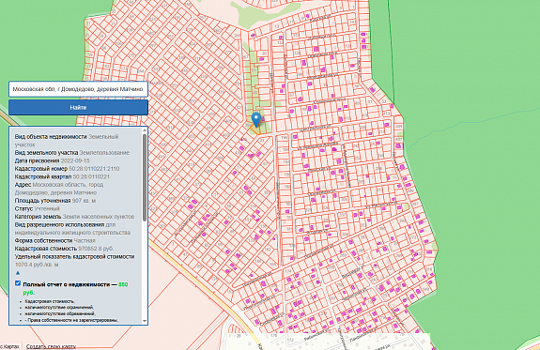
Task: Select the status value 'Учтенный'
Action: [47, 208]
